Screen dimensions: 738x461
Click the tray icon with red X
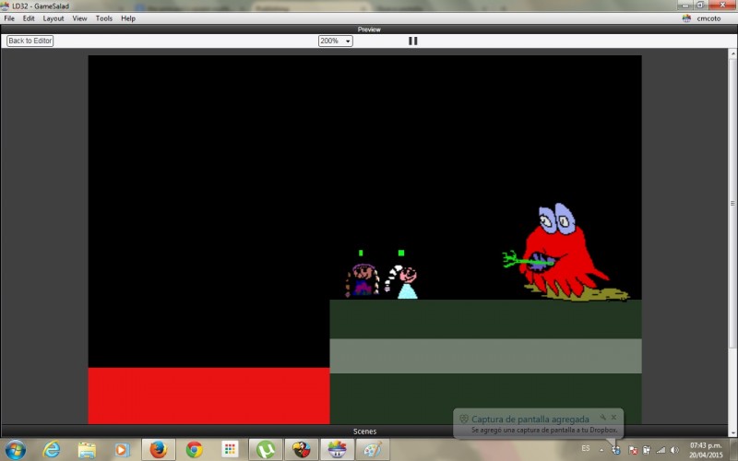click(633, 450)
